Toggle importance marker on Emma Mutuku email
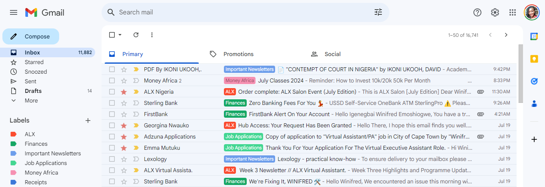The height and width of the screenshot is (187, 545). (x=136, y=148)
